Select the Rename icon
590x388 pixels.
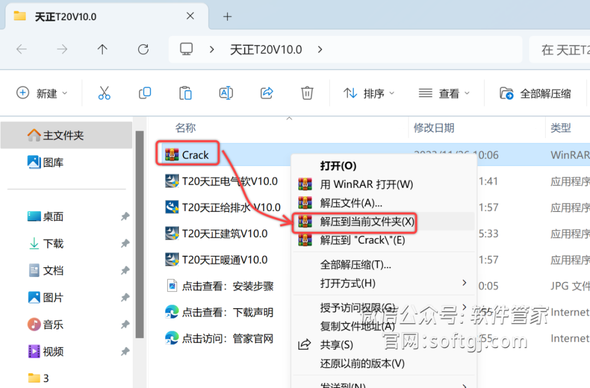pyautogui.click(x=226, y=93)
